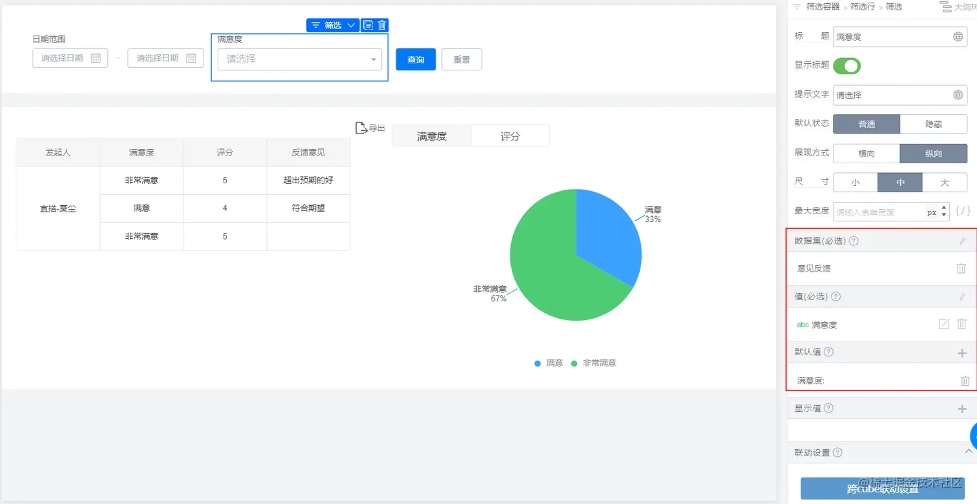The image size is (977, 504).
Task: Collapse the 联动设置 section
Action: coord(967,452)
